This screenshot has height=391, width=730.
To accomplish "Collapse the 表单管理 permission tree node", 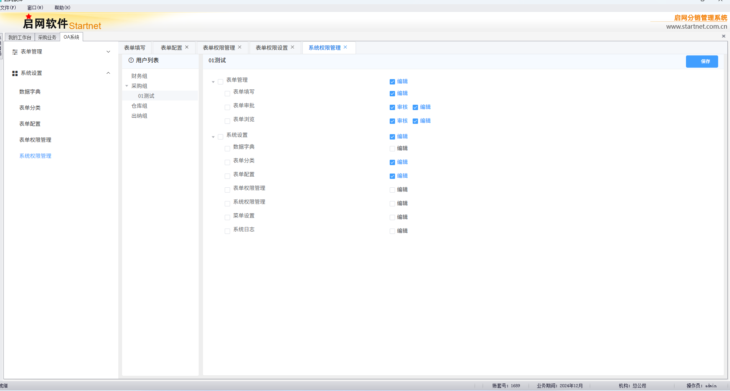I will [213, 82].
